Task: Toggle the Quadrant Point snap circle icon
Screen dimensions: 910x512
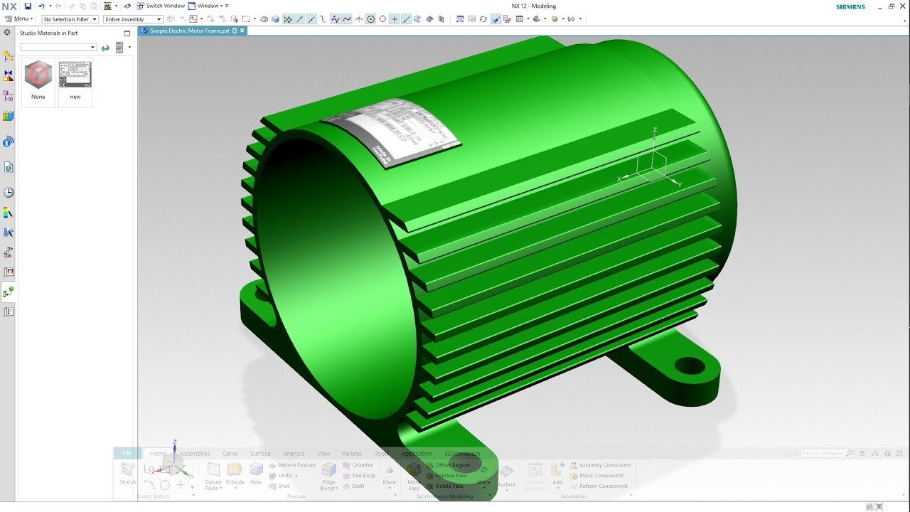Action: pos(382,19)
